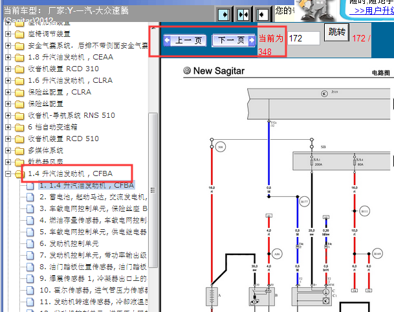Expand the 1.8 升汽油发动机 CEAA folder
394x312 pixels.
(x=8, y=57)
